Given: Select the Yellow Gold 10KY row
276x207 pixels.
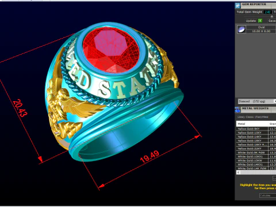Looking at the screenshot, I should click(x=256, y=133).
